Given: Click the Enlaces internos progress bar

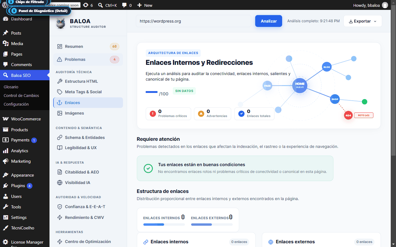Looking at the screenshot, I should pos(164,224).
